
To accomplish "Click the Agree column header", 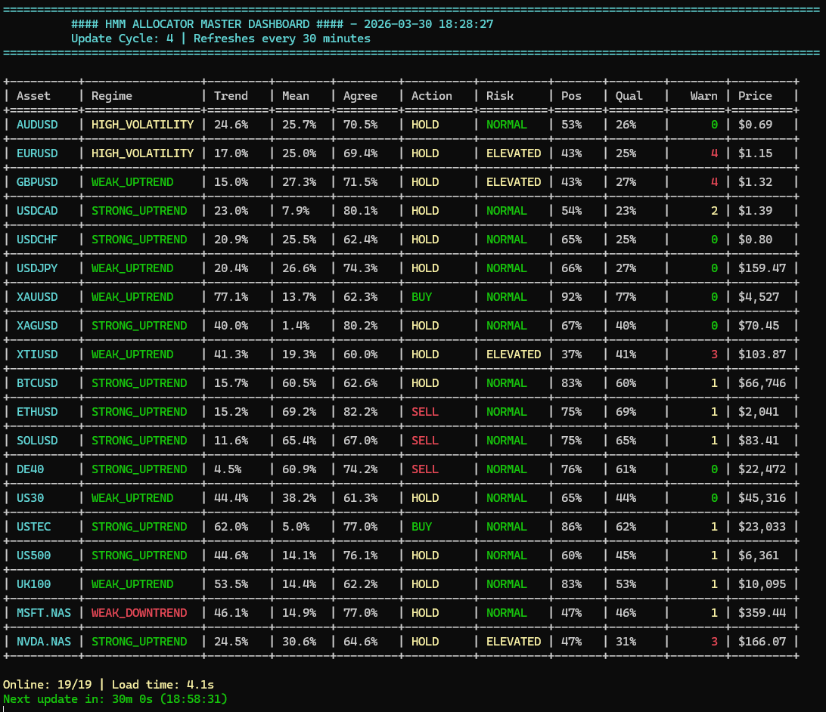I will coord(360,96).
